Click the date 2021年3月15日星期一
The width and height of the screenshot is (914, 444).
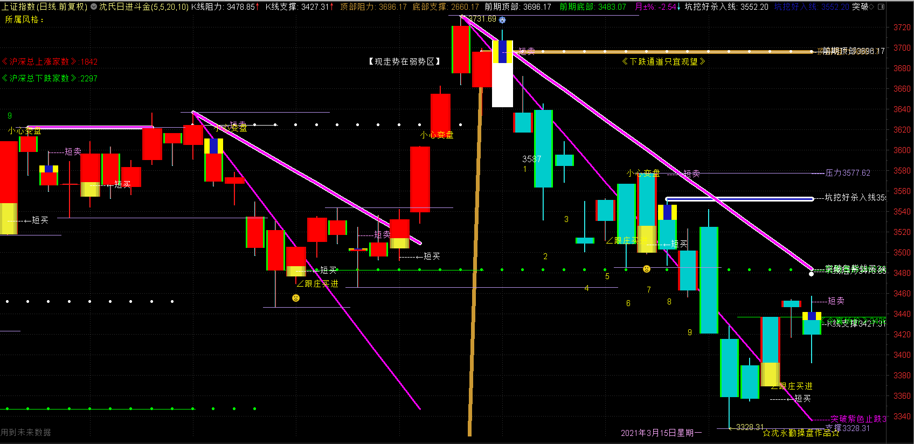click(x=661, y=433)
